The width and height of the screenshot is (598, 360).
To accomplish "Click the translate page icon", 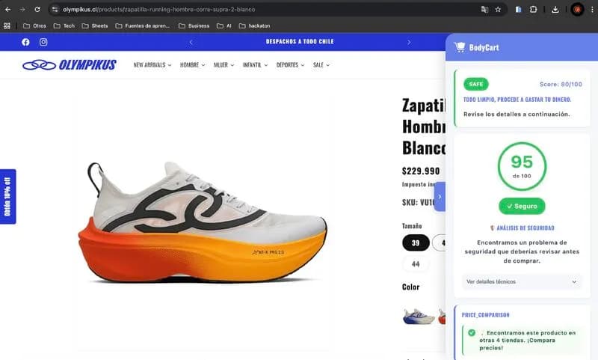I will pyautogui.click(x=484, y=10).
